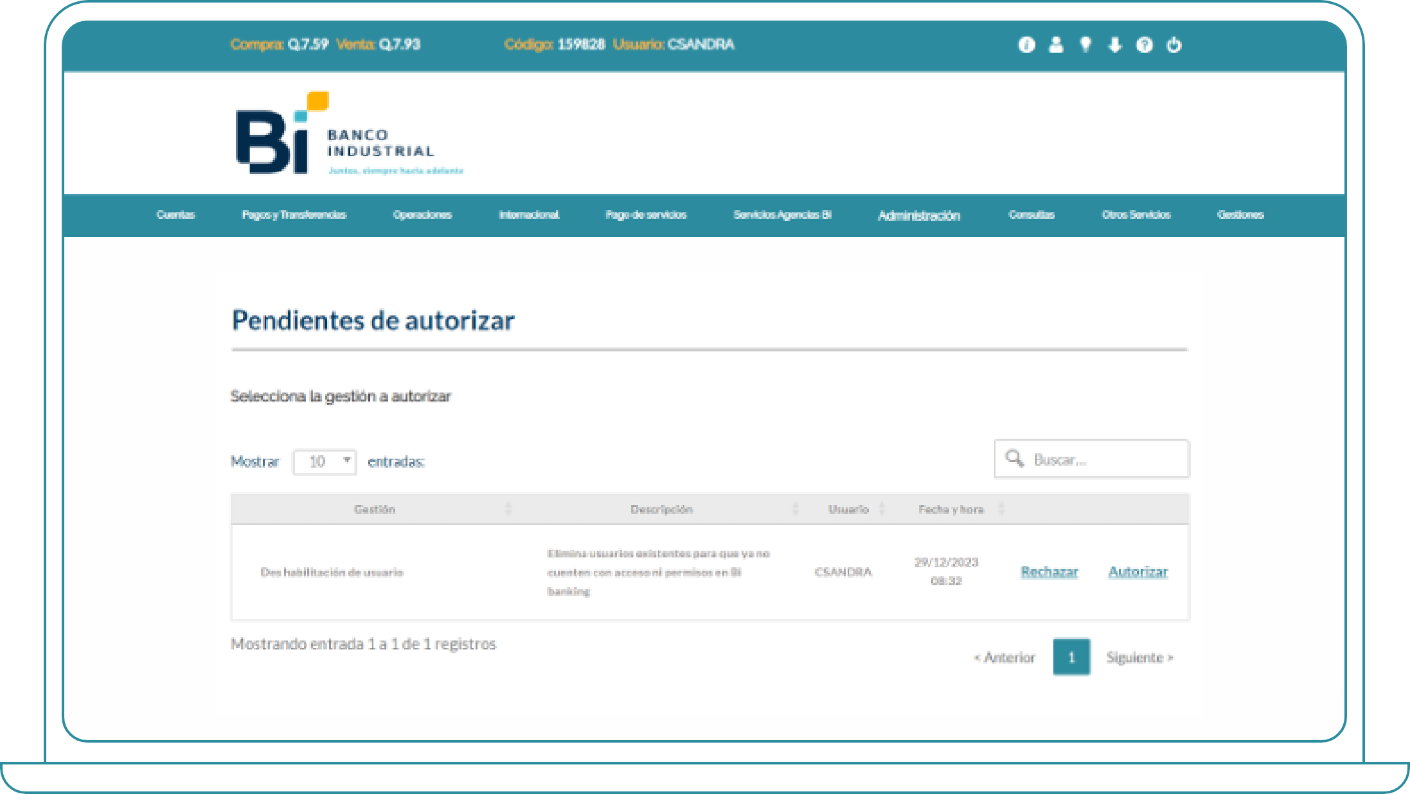The width and height of the screenshot is (1410, 794).
Task: Click the Banco Industrial logo
Action: [349, 133]
